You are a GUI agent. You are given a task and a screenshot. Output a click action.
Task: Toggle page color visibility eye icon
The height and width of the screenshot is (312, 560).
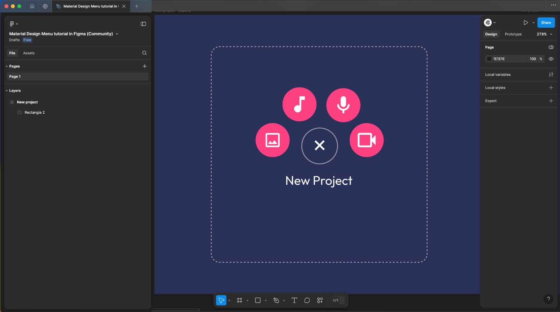tap(551, 59)
